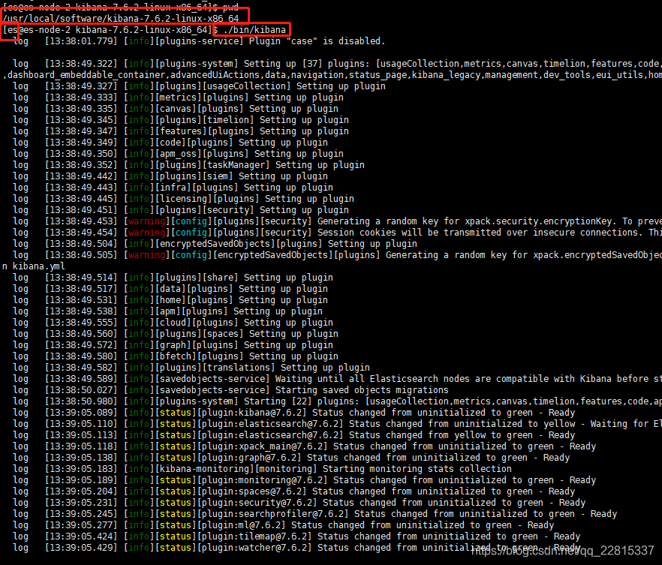The height and width of the screenshot is (565, 662).
Task: Click plugin:tilemap@7.6.2 status line
Action: (296, 536)
